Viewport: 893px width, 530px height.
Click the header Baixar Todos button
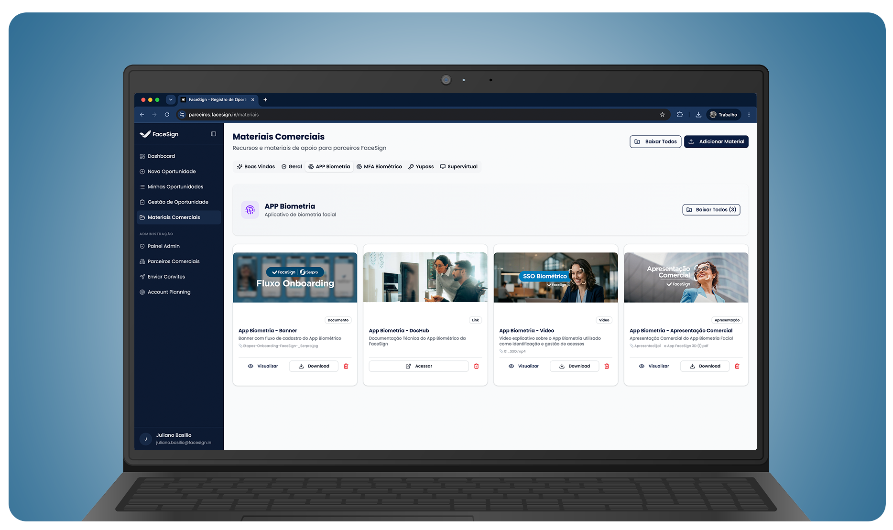pos(655,142)
